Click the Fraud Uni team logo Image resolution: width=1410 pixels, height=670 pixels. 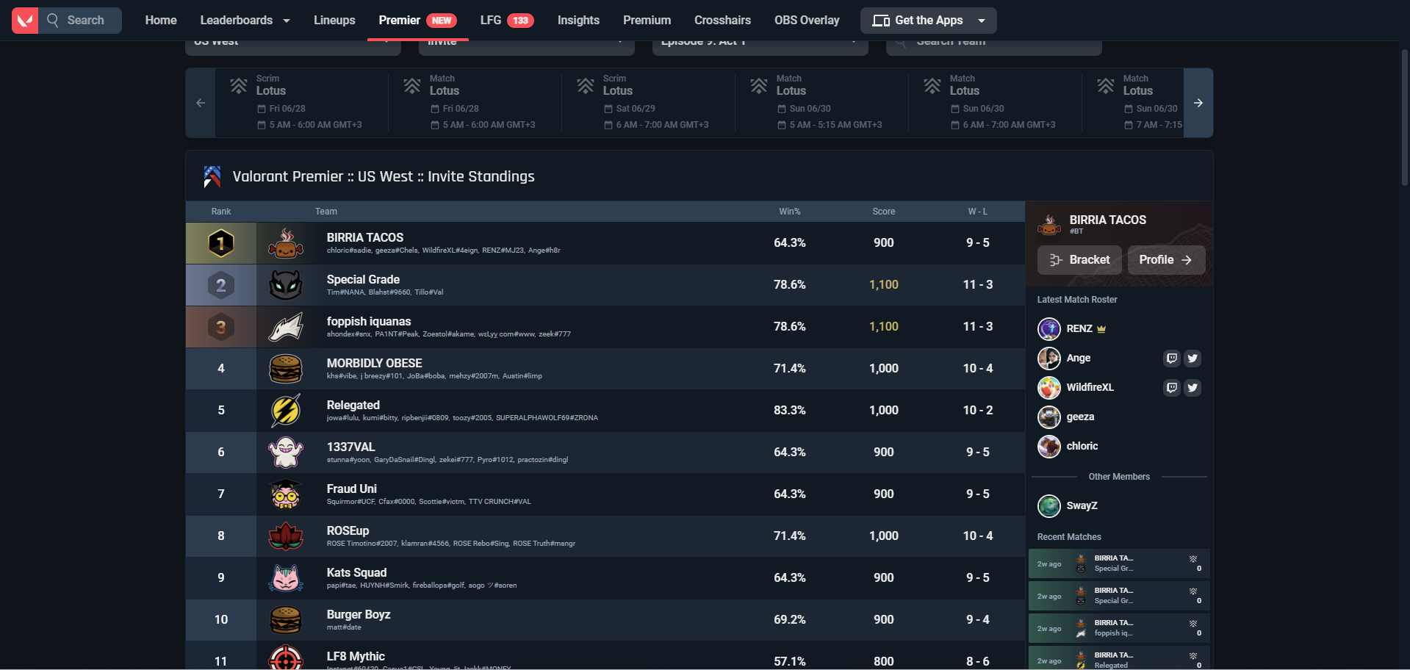tap(286, 494)
